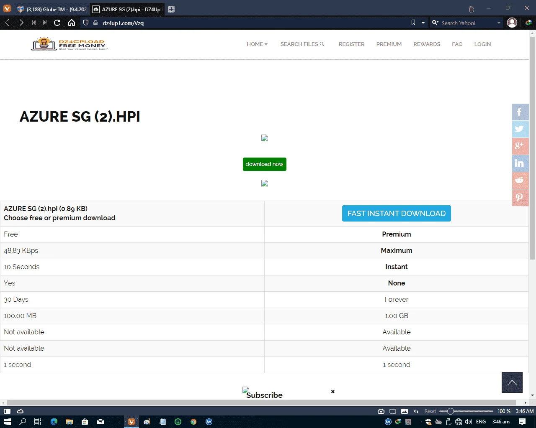Screen dimensions: 536x428
Task: Open the colorful extension icon
Action: 528,23
